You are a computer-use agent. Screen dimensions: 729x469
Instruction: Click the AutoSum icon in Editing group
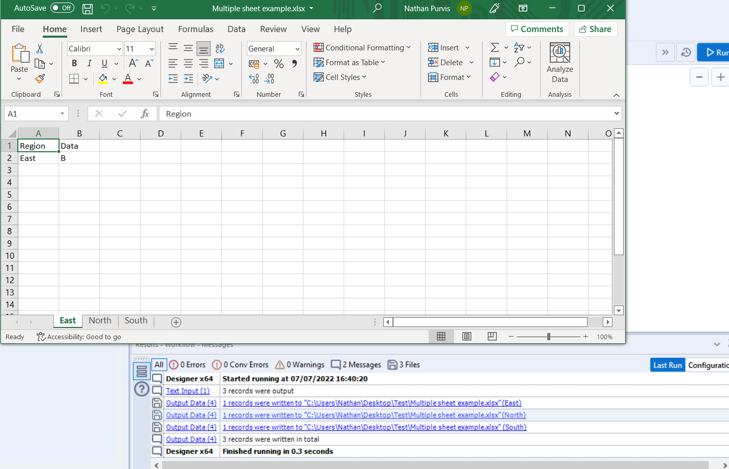pos(494,47)
